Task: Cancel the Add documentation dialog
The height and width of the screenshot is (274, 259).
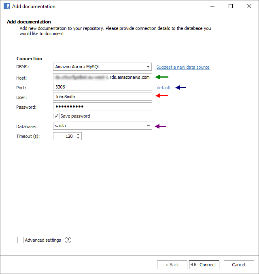Action: point(239,265)
